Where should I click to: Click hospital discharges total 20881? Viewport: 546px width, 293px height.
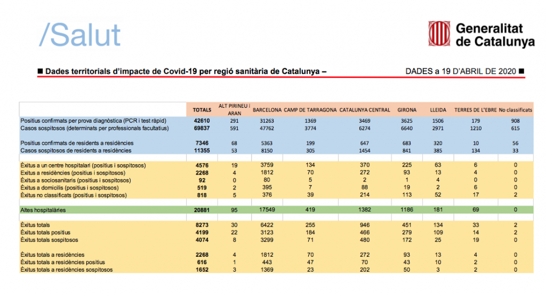click(x=202, y=210)
